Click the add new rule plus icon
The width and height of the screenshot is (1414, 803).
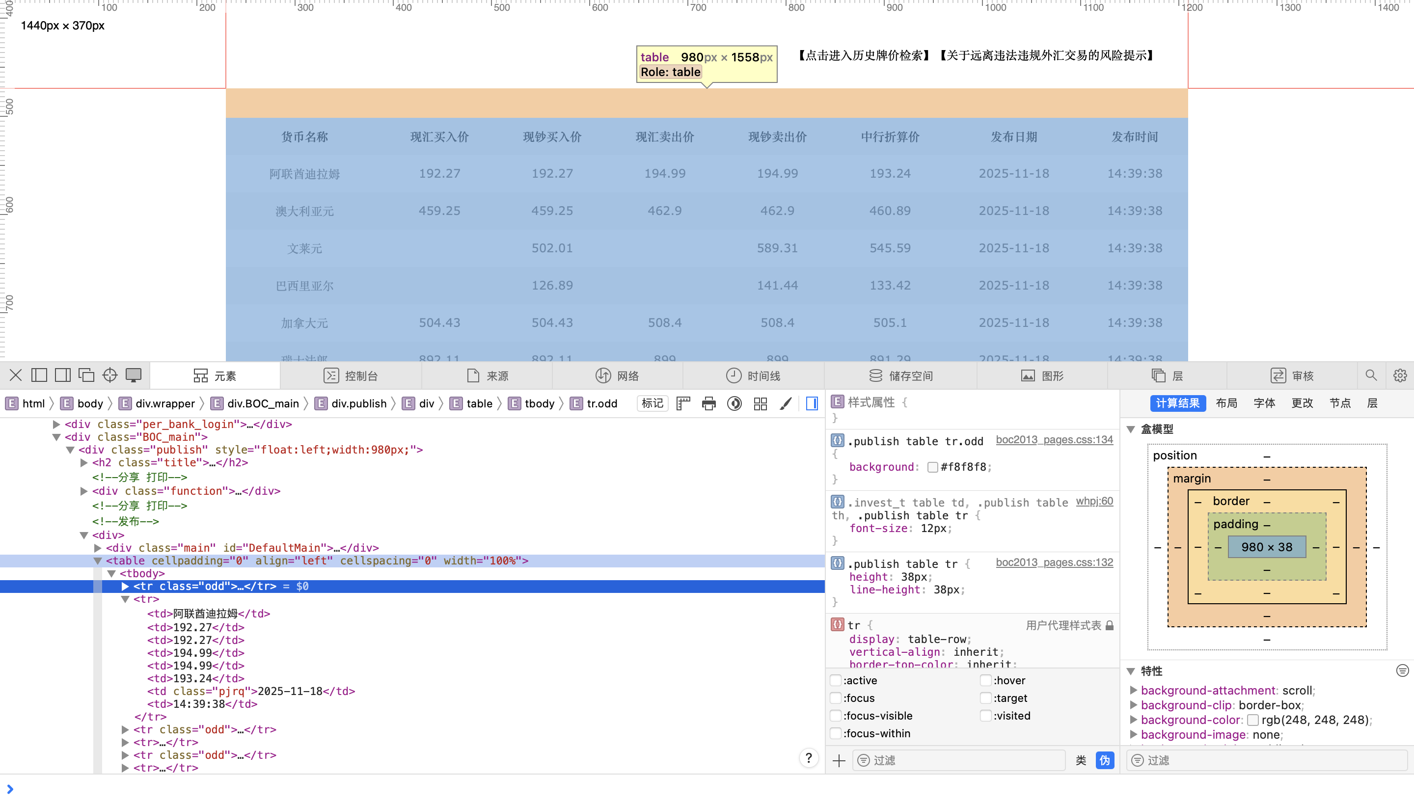[839, 760]
